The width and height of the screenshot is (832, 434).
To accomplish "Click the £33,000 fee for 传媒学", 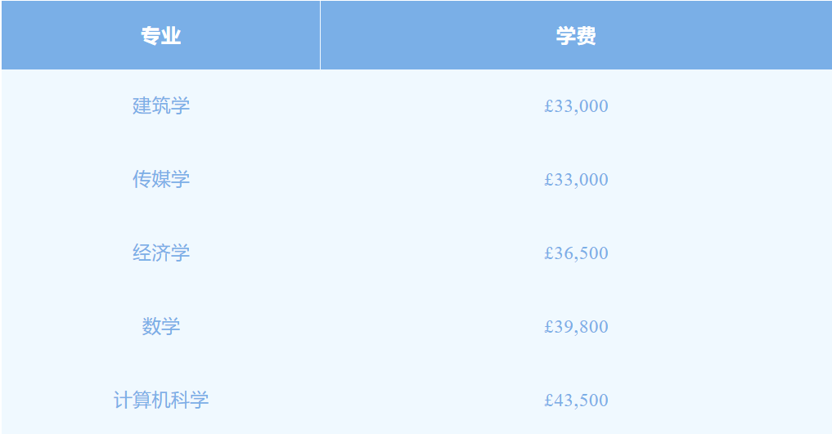I will pyautogui.click(x=576, y=180).
